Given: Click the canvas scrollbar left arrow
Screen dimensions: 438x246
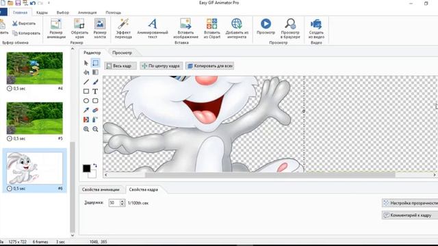Looking at the screenshot, I should (106, 175).
